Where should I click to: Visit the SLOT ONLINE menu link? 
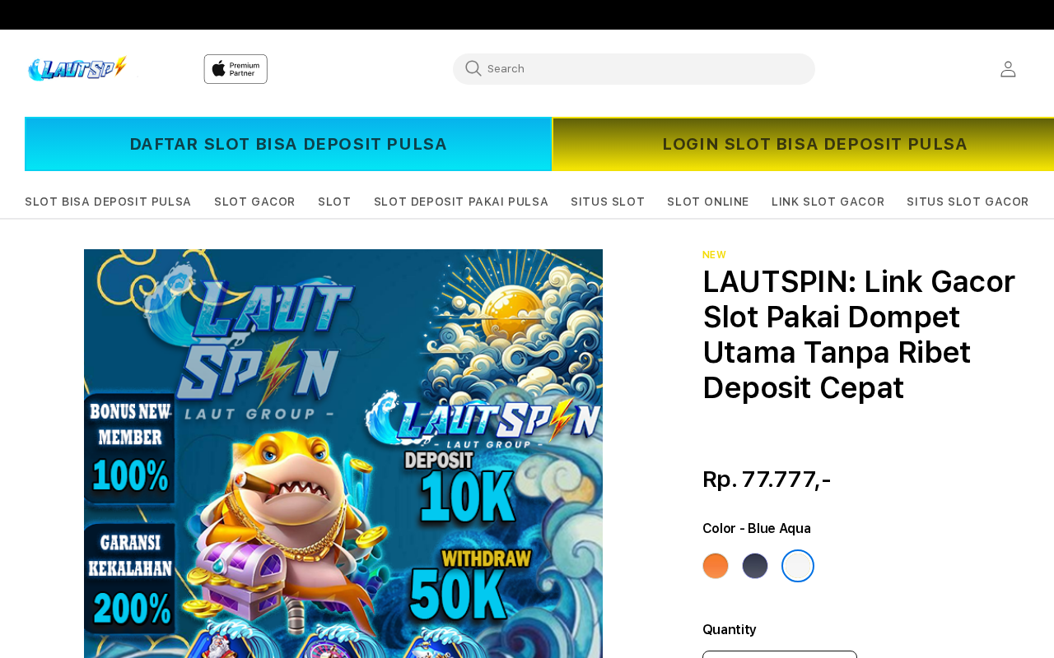(708, 202)
